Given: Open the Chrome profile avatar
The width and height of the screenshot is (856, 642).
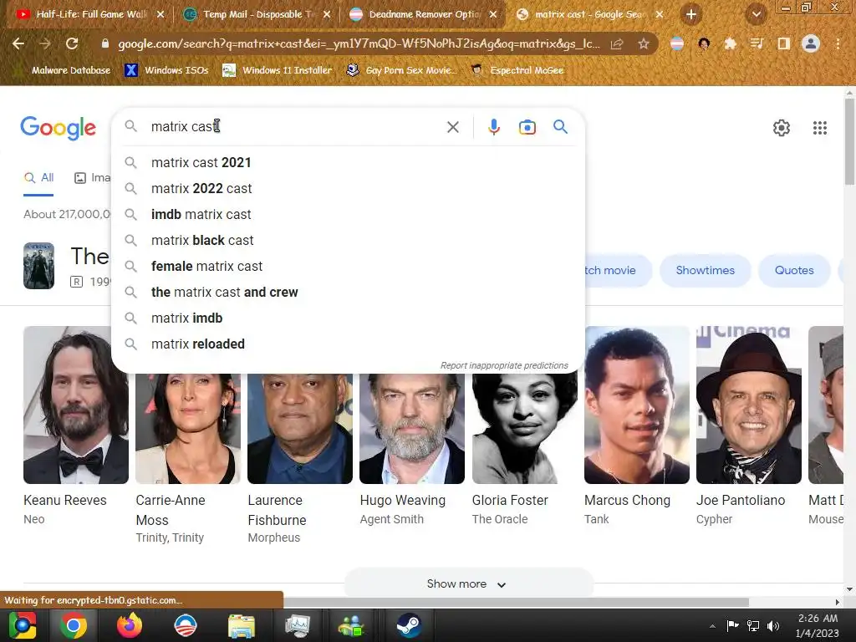Looking at the screenshot, I should [811, 43].
